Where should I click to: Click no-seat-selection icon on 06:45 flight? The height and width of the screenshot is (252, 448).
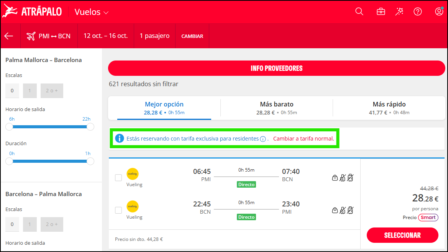point(343,178)
